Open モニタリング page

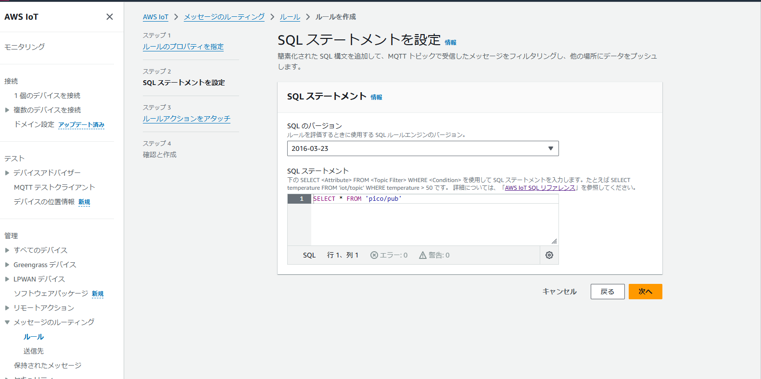click(x=25, y=47)
